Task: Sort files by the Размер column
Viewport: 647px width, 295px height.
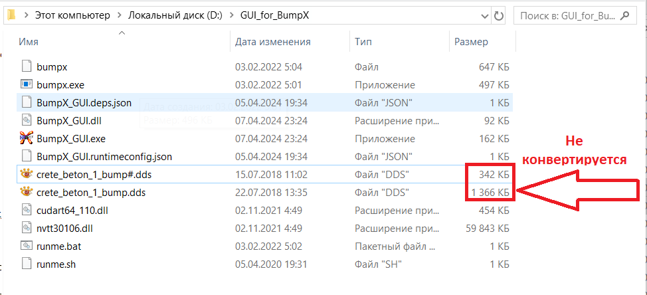Action: 471,42
